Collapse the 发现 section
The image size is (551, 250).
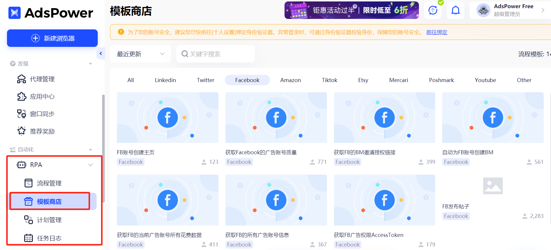coord(90,64)
